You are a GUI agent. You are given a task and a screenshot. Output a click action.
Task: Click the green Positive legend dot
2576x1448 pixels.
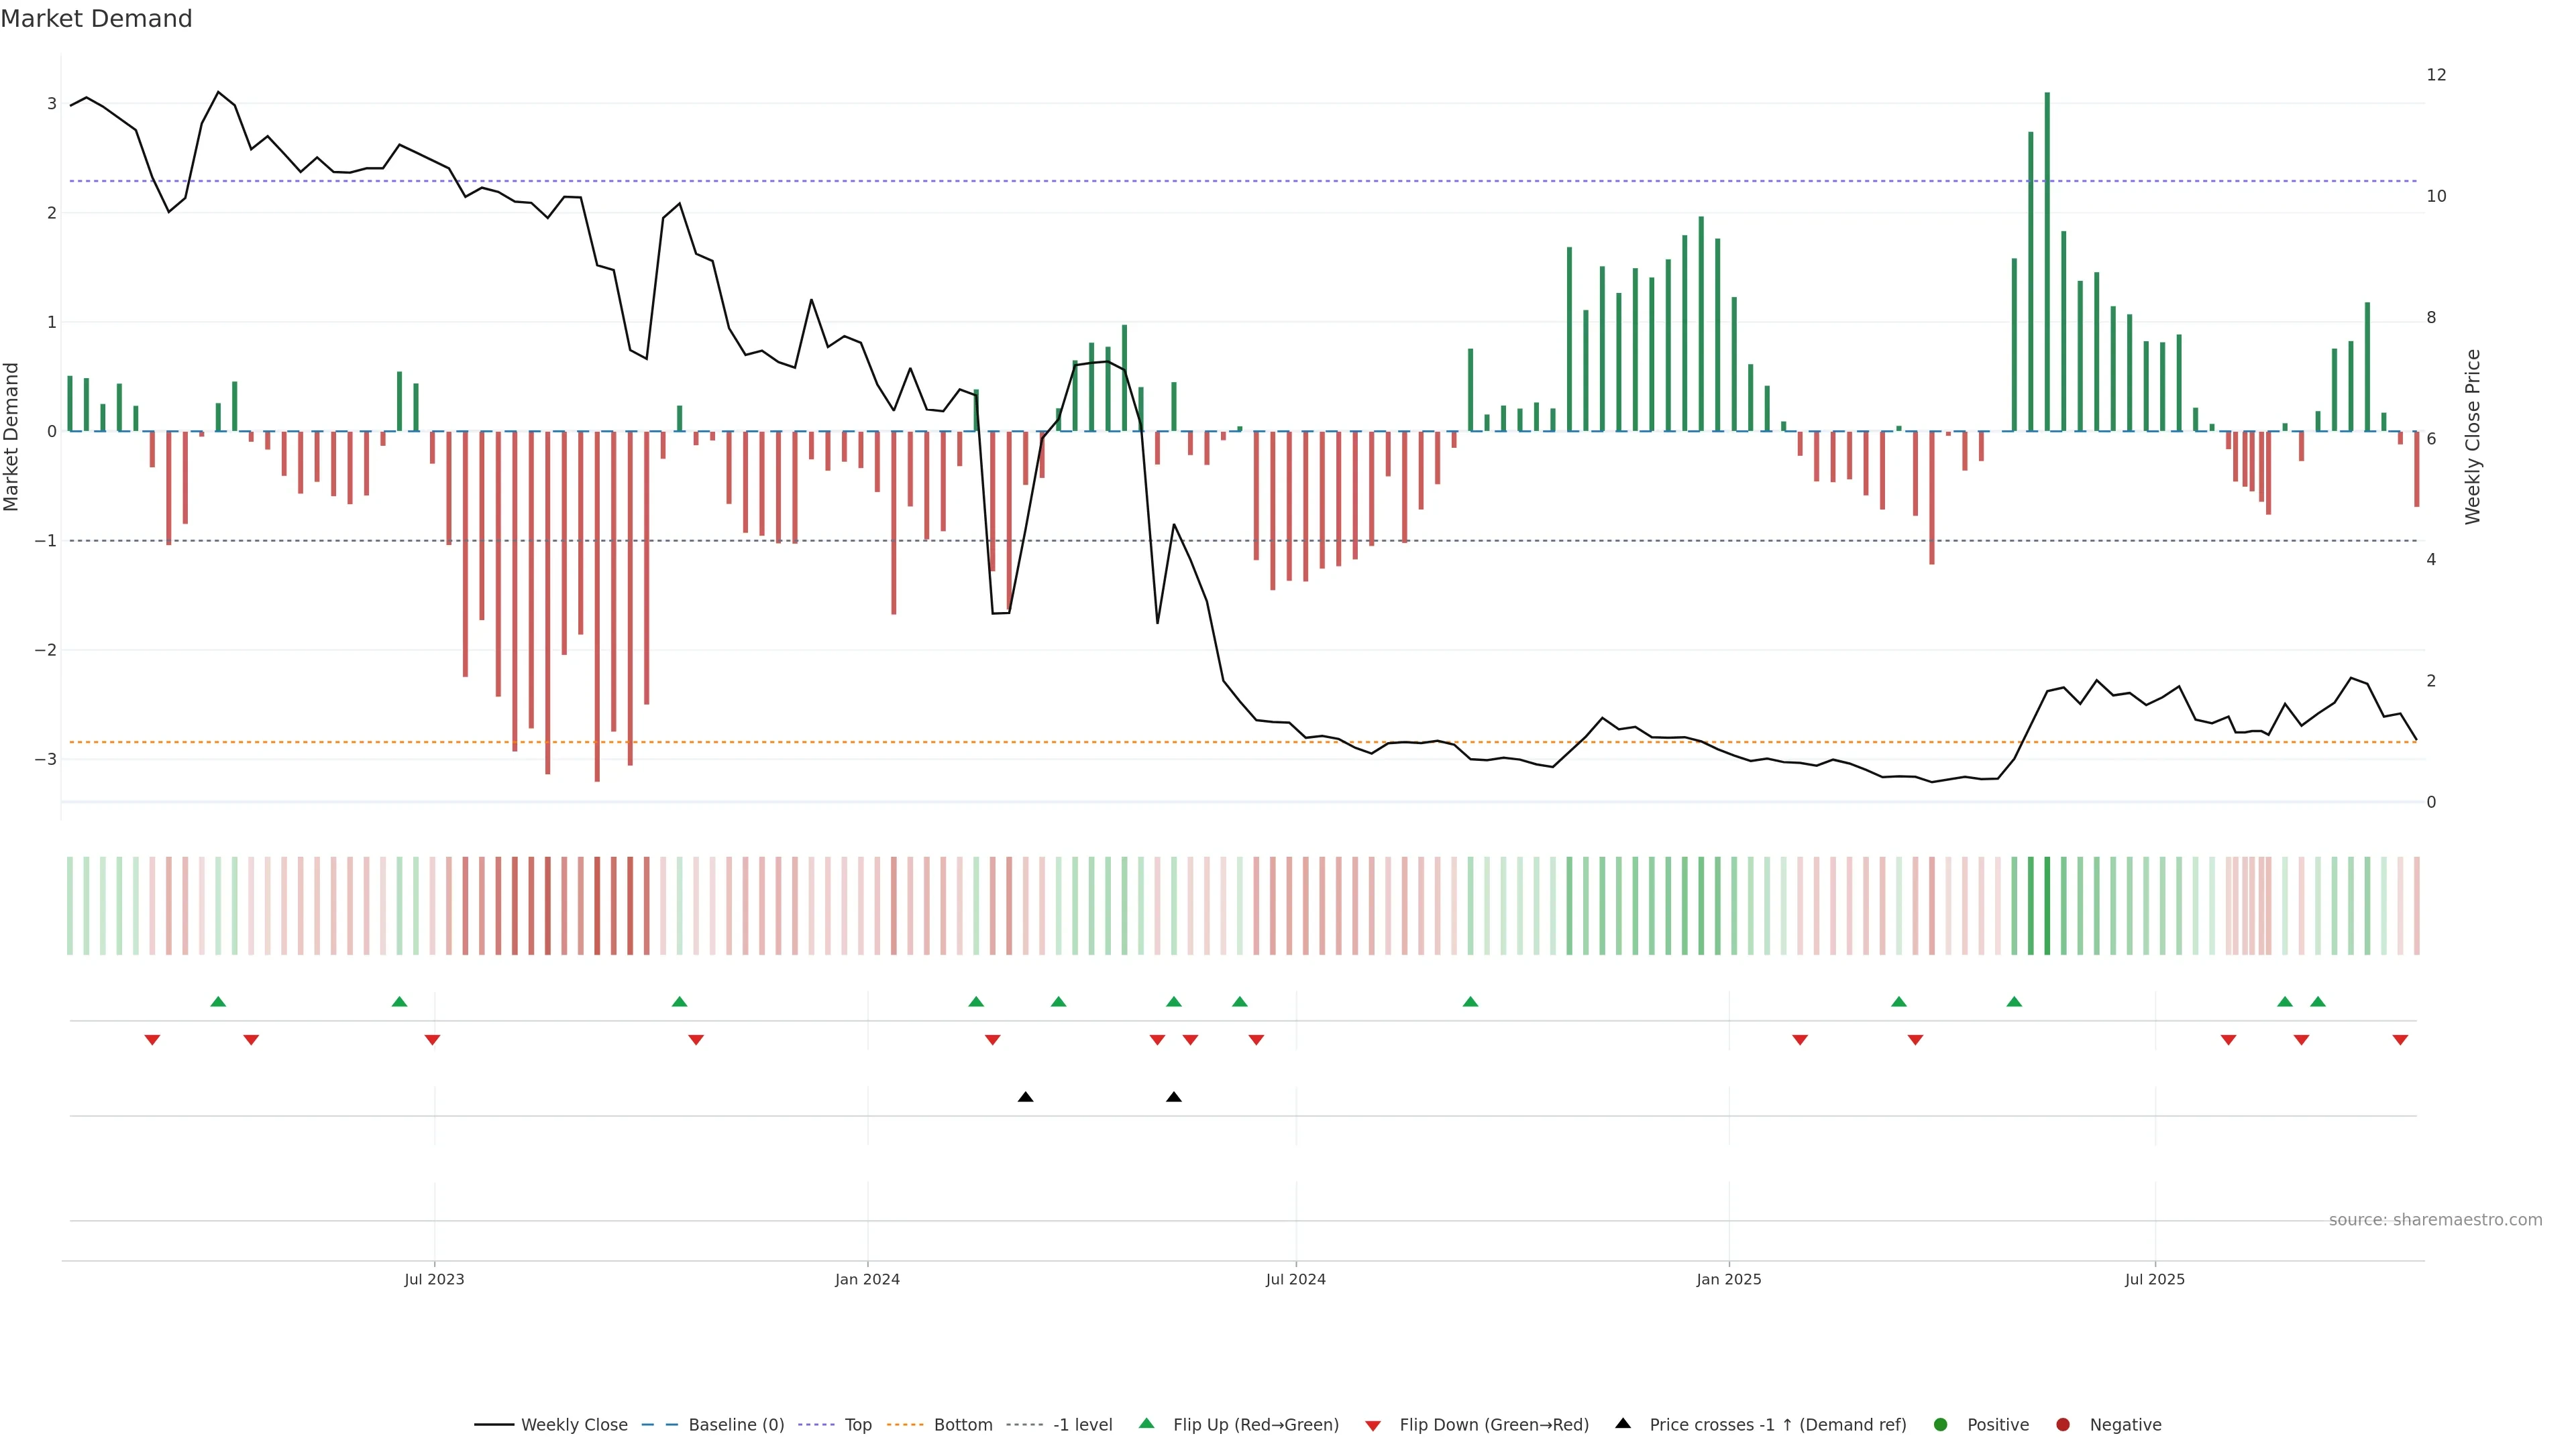point(1941,1424)
